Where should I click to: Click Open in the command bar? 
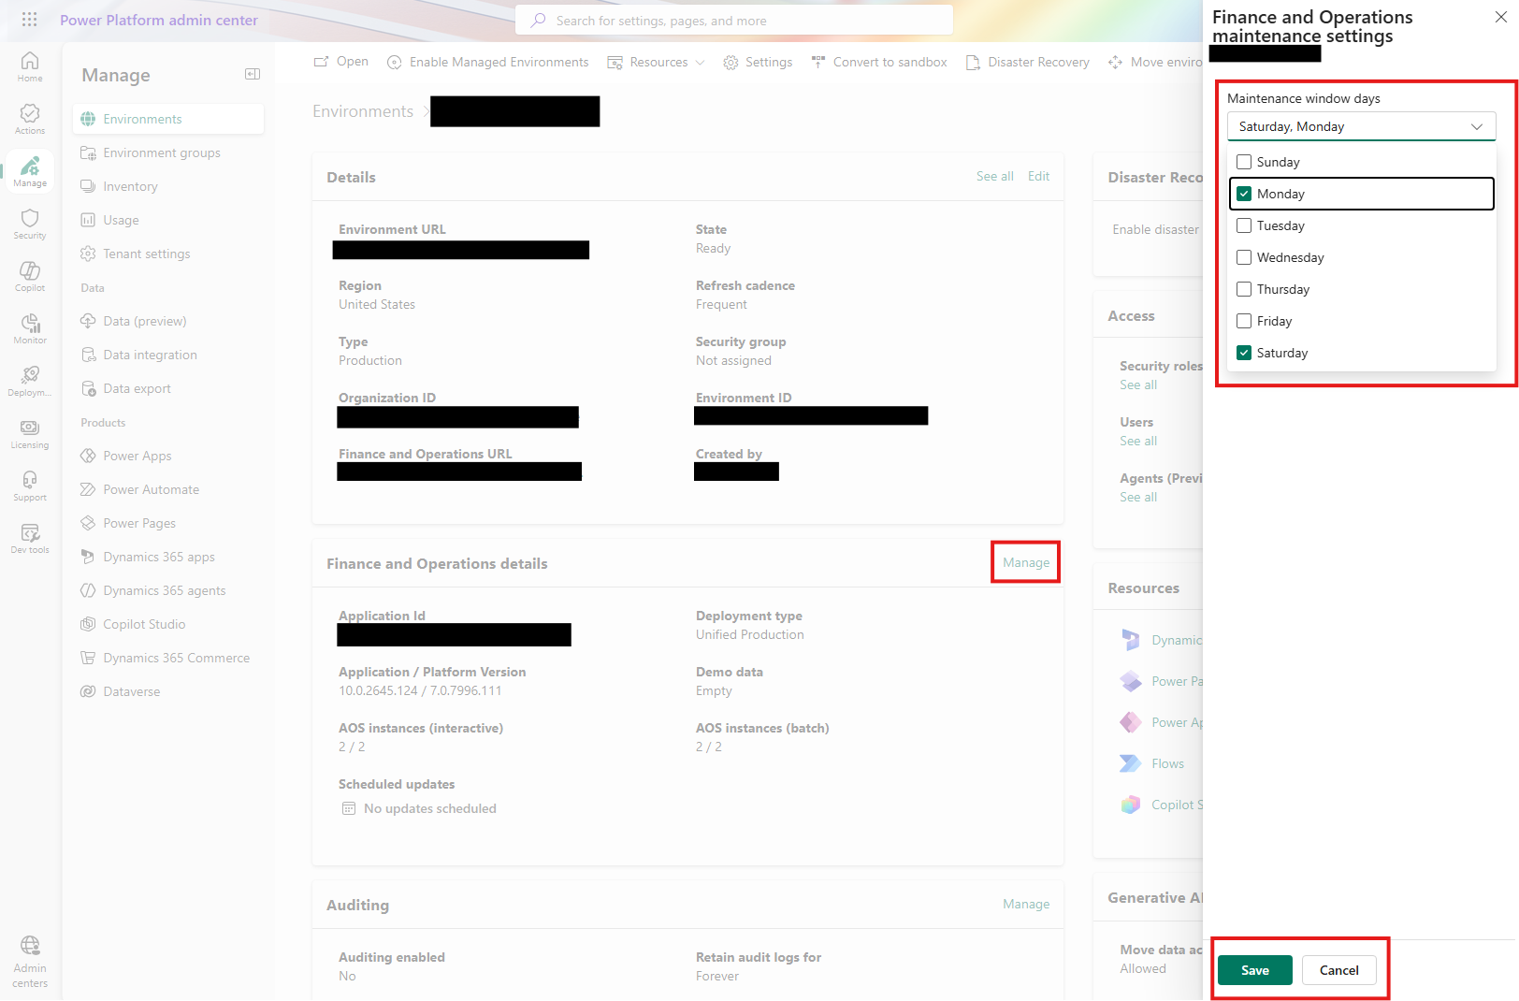click(340, 62)
